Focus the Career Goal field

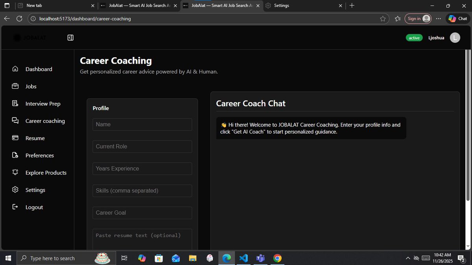coord(142,212)
